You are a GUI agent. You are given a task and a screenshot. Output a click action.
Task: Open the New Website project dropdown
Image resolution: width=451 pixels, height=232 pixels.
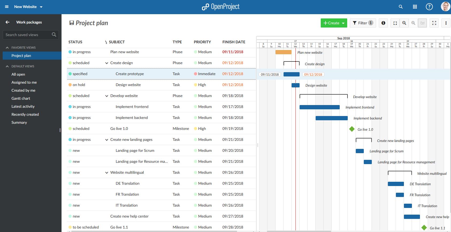28,7
